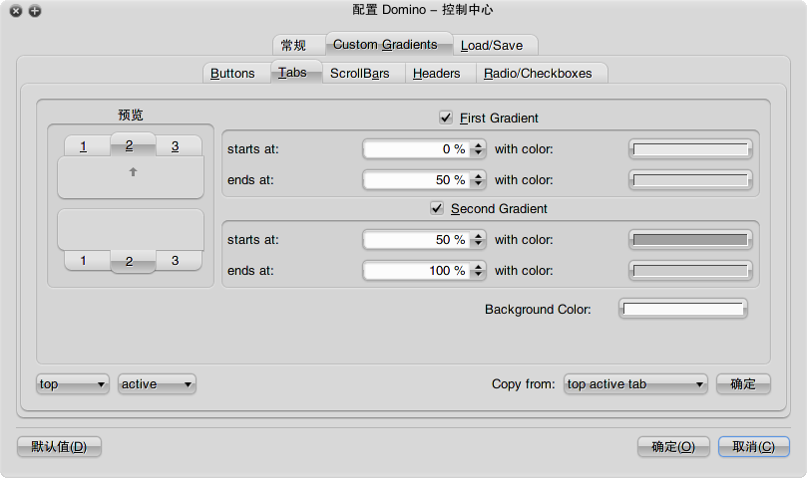The width and height of the screenshot is (807, 478).
Task: Open Copy from top active tab dropdown
Action: [x=635, y=384]
